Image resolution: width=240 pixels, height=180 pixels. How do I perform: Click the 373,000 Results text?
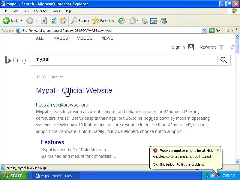(x=49, y=77)
